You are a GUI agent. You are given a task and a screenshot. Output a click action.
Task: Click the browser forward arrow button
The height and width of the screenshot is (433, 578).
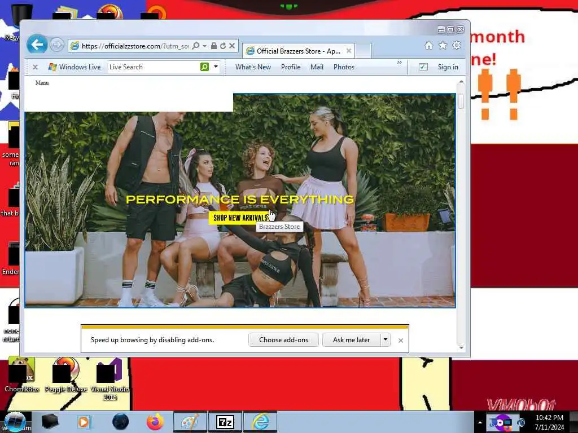[x=57, y=45]
